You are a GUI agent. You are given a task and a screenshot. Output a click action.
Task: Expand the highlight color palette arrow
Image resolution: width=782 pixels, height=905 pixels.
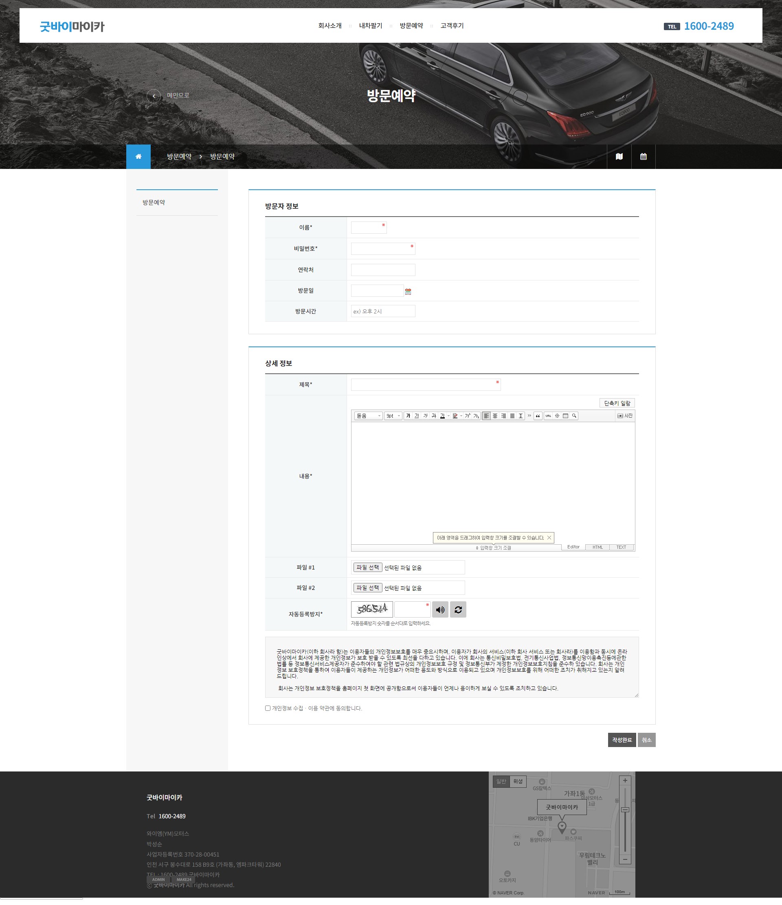(x=461, y=416)
